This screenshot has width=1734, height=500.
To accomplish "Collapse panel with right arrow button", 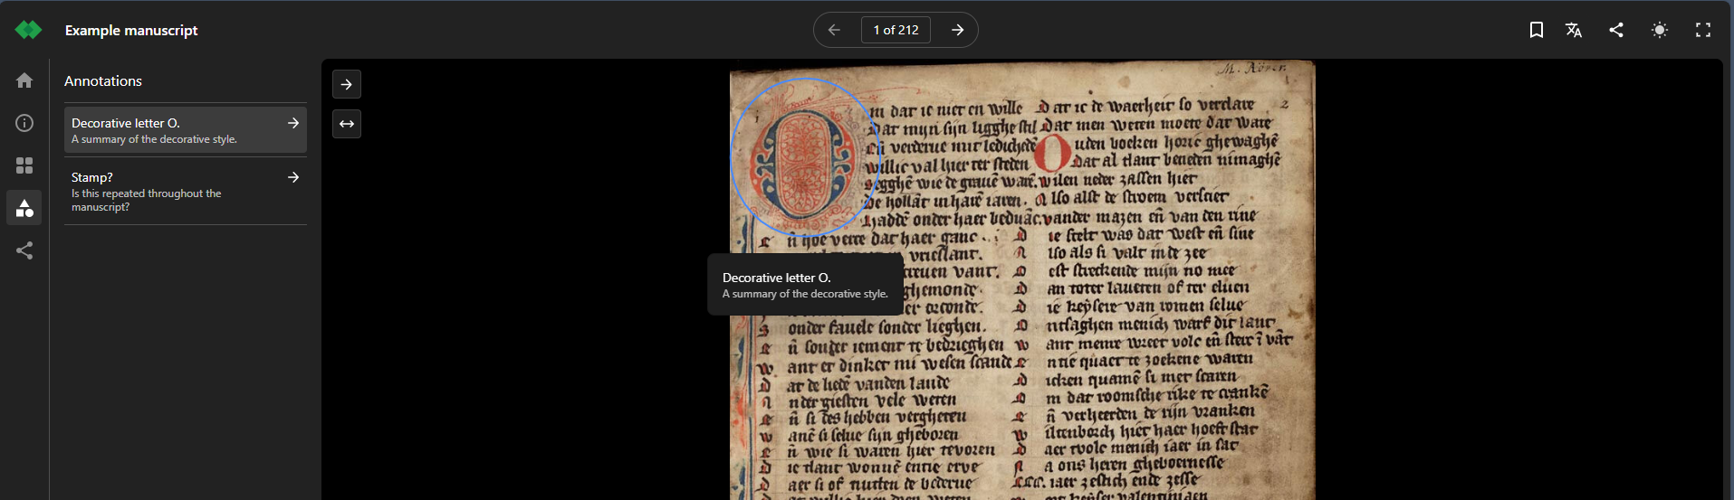I will tap(347, 84).
